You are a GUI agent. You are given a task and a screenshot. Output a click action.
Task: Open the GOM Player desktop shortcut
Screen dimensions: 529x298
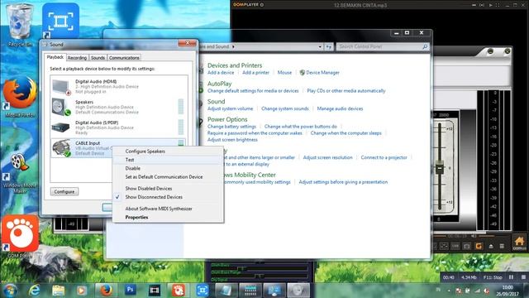pyautogui.click(x=20, y=237)
